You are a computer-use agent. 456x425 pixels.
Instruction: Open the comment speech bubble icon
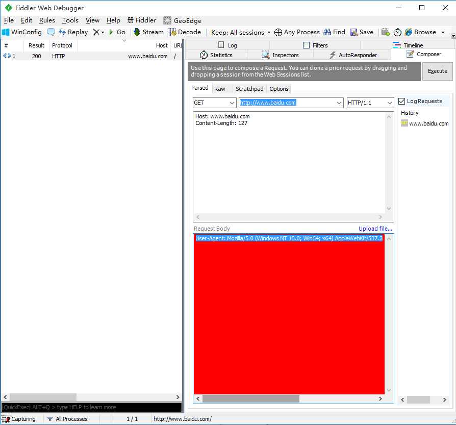pos(51,32)
